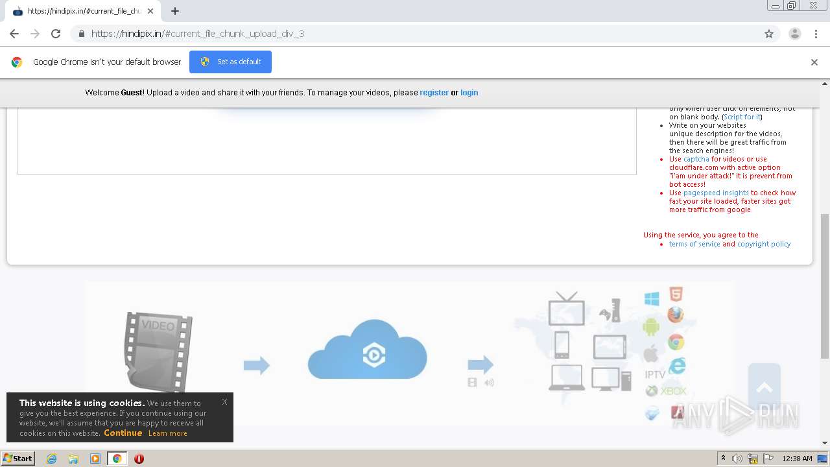The width and height of the screenshot is (830, 467).
Task: Open the Chrome profile avatar menu
Action: [x=794, y=34]
